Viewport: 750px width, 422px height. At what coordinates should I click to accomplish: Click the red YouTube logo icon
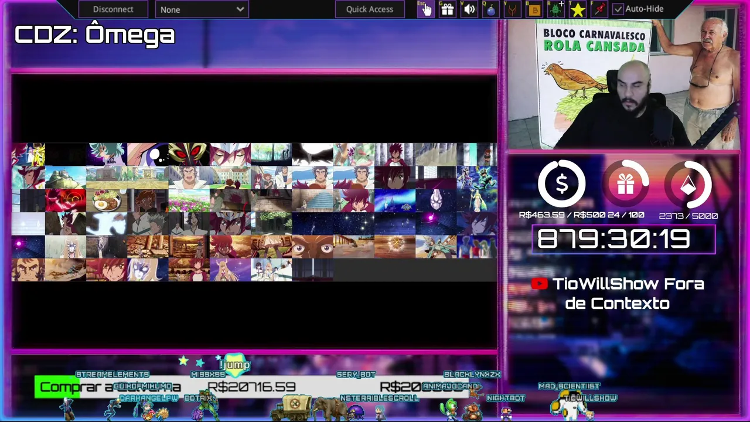539,284
